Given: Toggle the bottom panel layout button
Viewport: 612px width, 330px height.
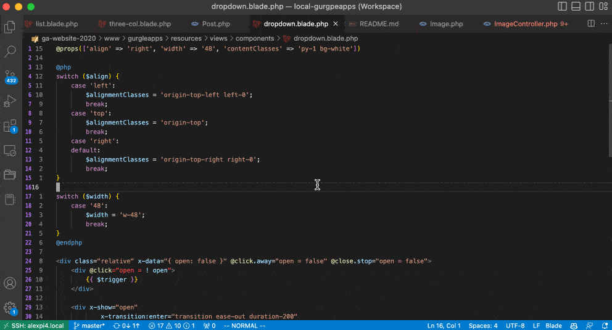Looking at the screenshot, I should click(x=576, y=7).
